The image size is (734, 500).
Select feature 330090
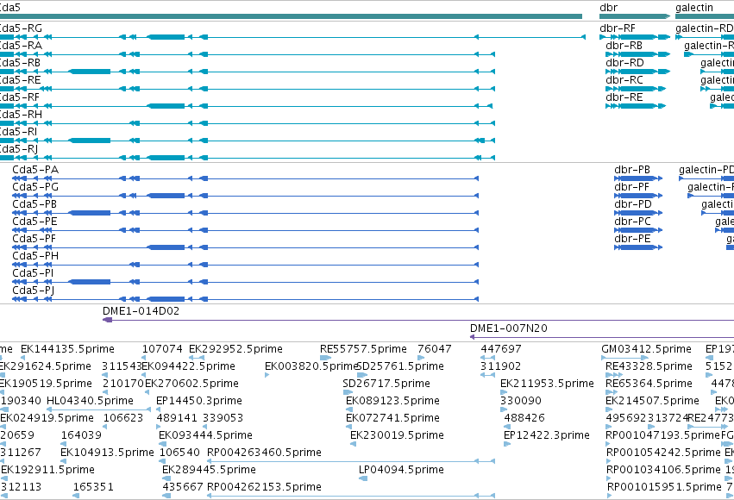pyautogui.click(x=521, y=401)
